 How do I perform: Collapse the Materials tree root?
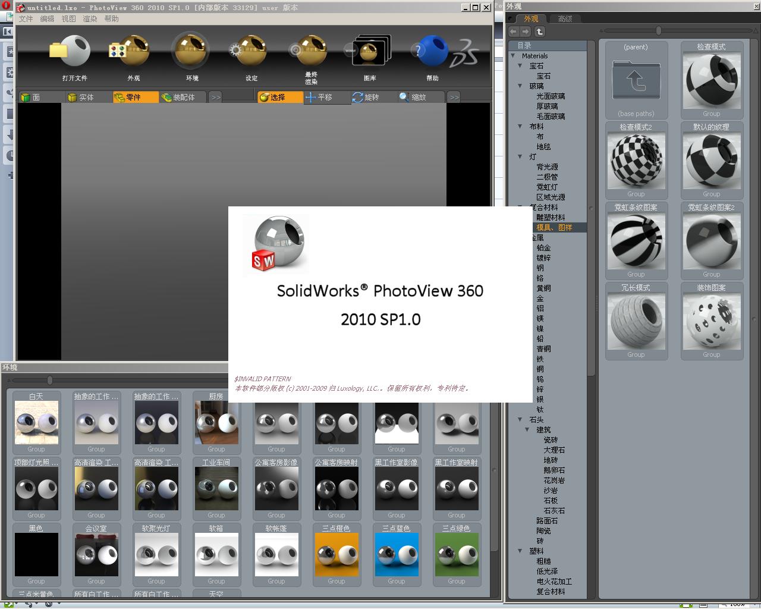pos(513,56)
